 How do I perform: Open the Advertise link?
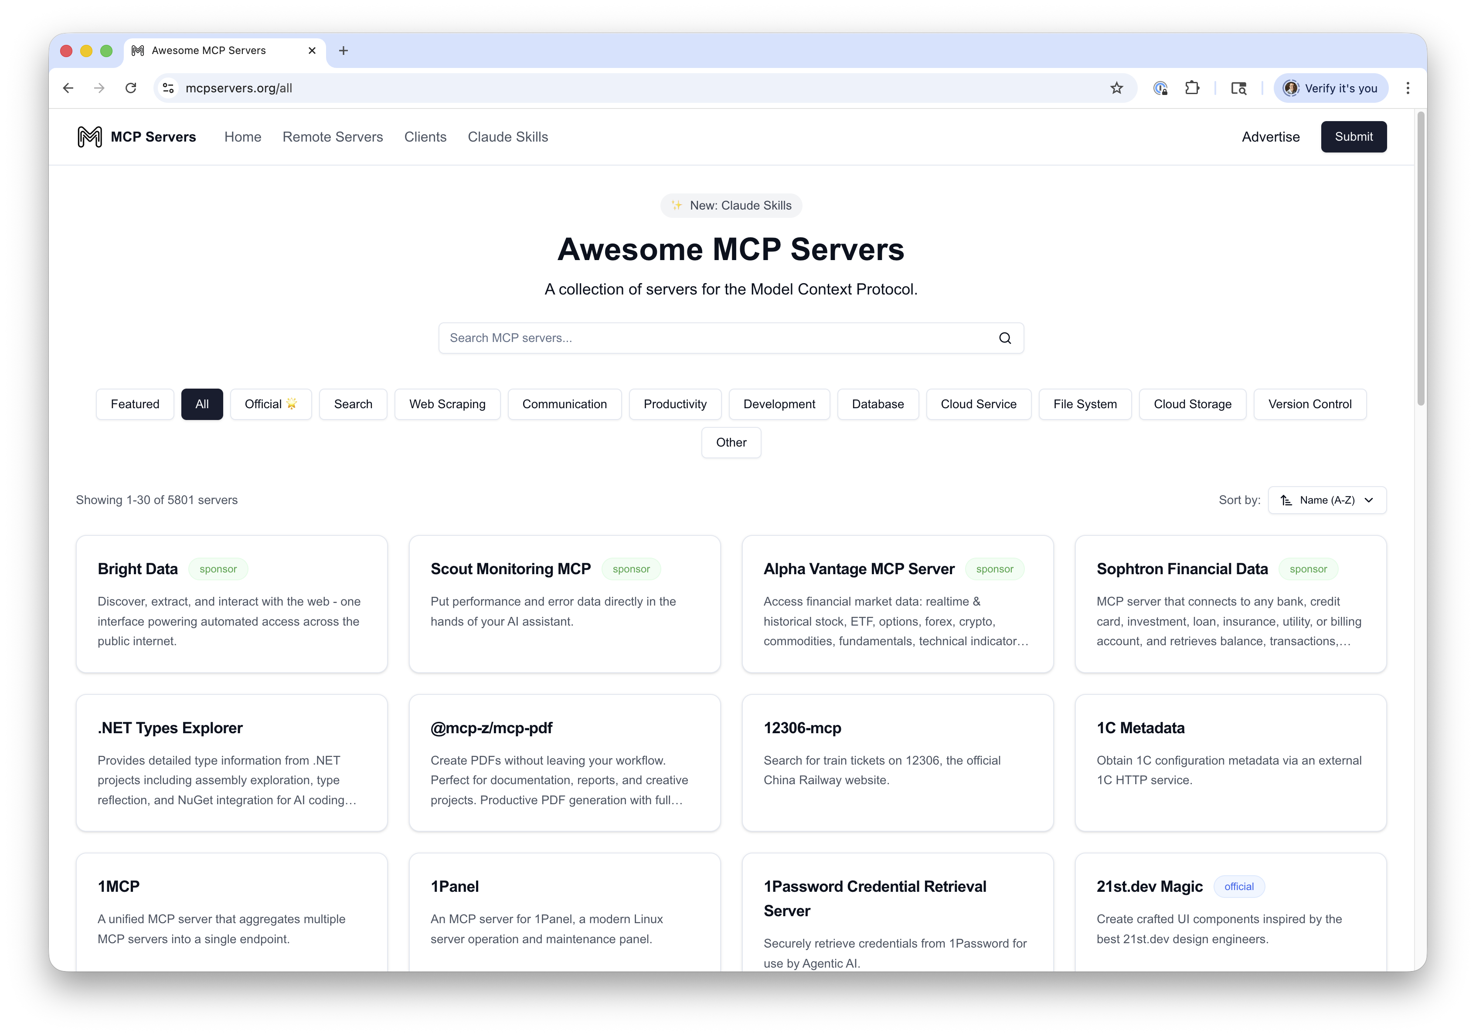pos(1270,137)
